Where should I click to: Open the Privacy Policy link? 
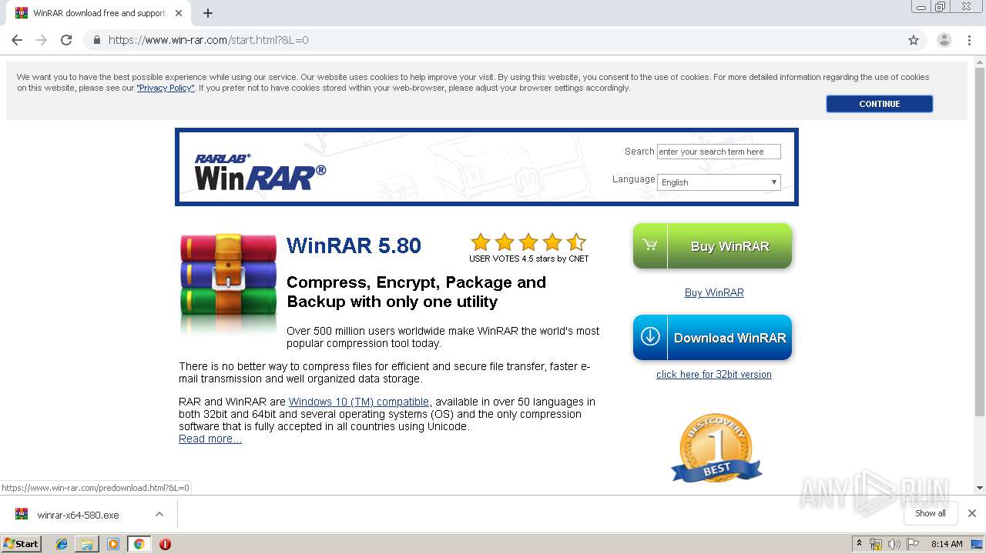pyautogui.click(x=166, y=88)
